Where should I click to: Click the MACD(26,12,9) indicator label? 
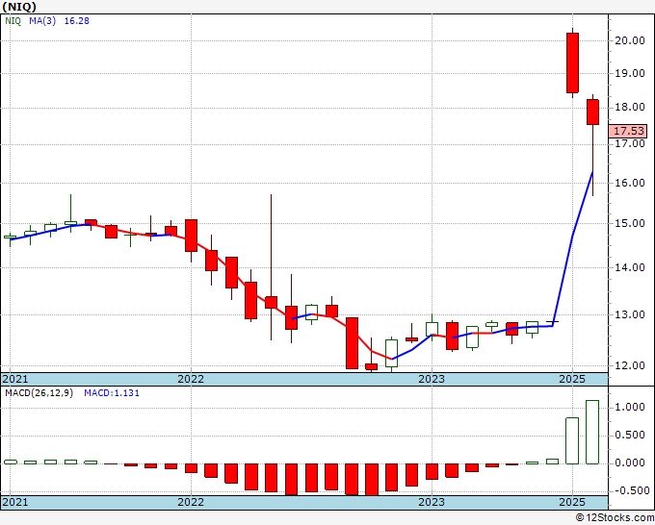pos(39,393)
